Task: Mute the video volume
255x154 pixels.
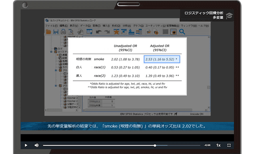Action: coord(36,145)
